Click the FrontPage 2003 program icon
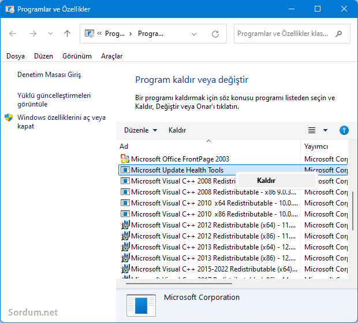This screenshot has height=323, width=358. [125, 159]
